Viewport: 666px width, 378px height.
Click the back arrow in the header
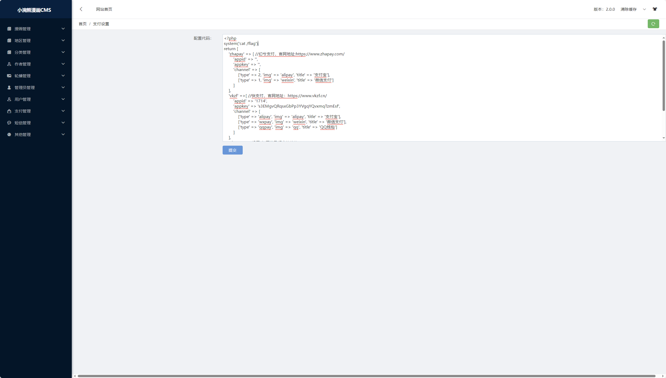click(x=81, y=9)
